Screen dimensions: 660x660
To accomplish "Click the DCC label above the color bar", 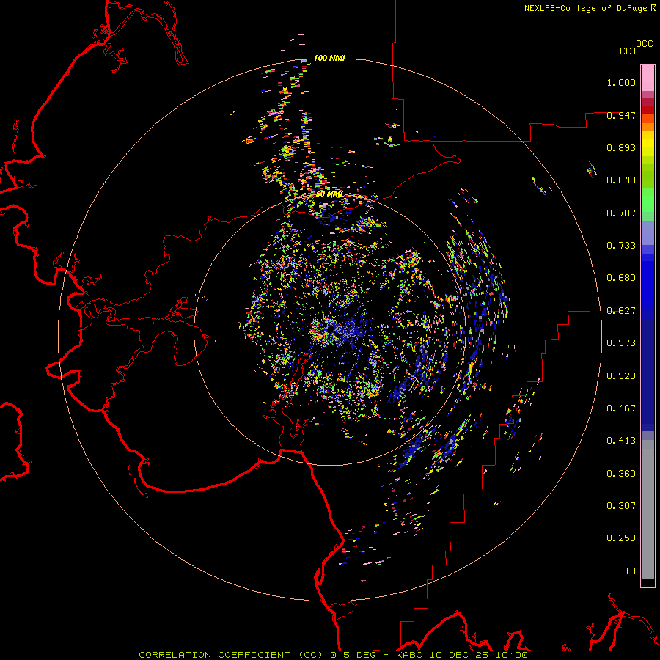I will tap(644, 44).
